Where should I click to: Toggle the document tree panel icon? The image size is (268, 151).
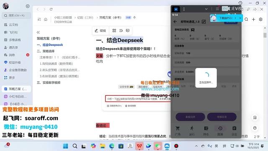pos(39,19)
